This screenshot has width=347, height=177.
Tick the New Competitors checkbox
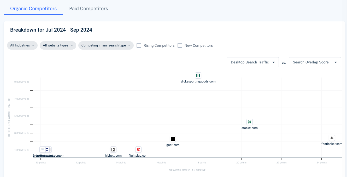click(180, 45)
